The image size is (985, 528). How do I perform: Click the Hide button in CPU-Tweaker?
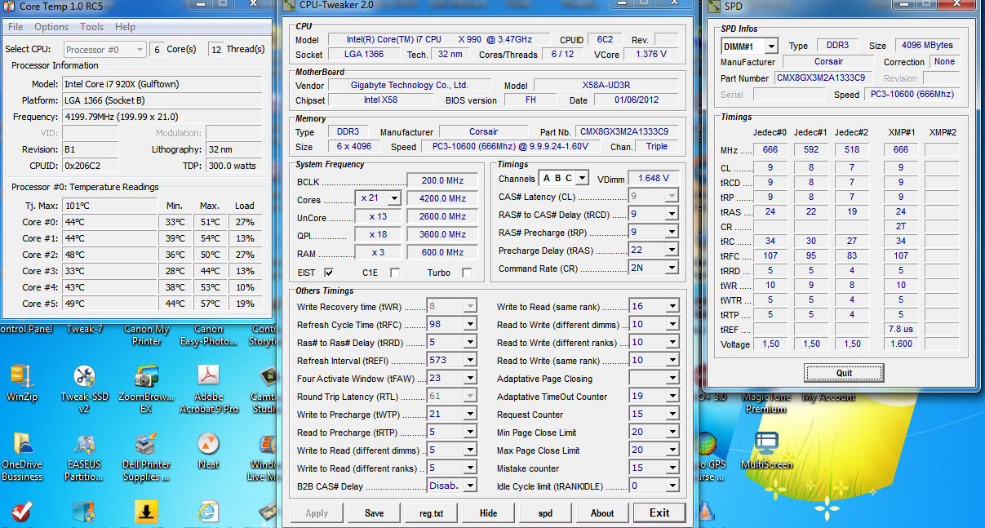(x=488, y=513)
